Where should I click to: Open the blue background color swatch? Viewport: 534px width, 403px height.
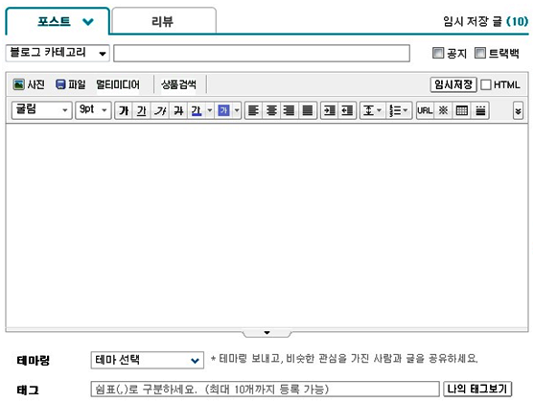point(223,110)
